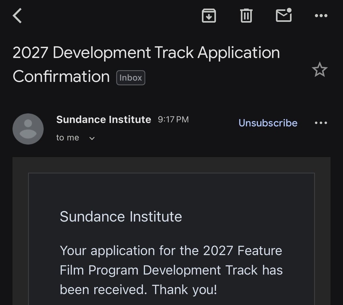Tap the Sundance Institute heading in body
This screenshot has height=305, width=343.
121,216
